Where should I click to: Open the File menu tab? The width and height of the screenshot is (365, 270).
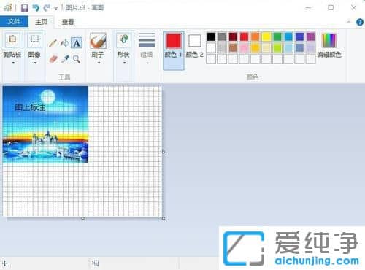click(14, 22)
